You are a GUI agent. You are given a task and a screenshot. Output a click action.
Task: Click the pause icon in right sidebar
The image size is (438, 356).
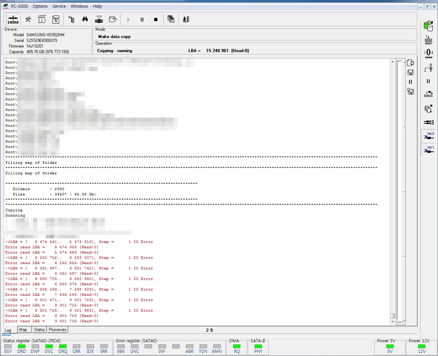tap(428, 81)
